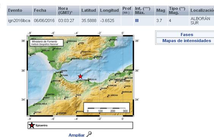Select the Mag column header

161,11
